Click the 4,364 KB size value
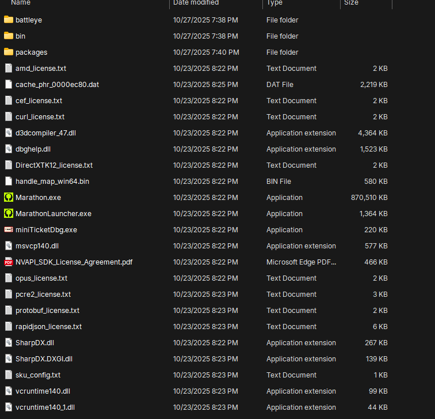435x419 pixels. click(373, 133)
